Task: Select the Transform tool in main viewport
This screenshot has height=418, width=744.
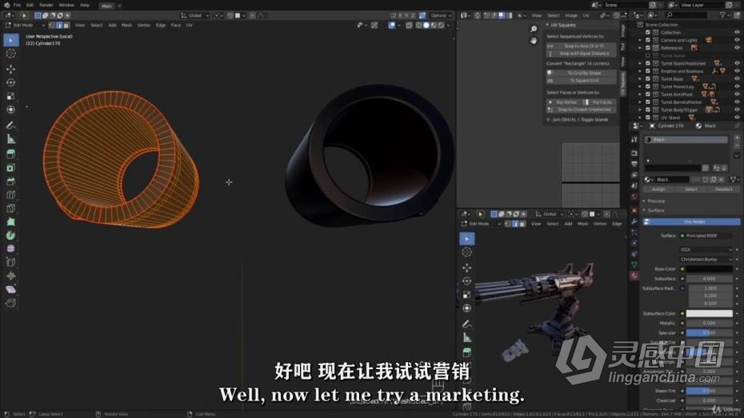Action: point(11,109)
